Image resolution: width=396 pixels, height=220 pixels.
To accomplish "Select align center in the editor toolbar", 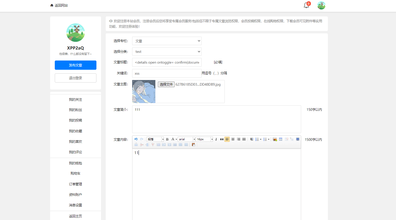I will point(233,139).
